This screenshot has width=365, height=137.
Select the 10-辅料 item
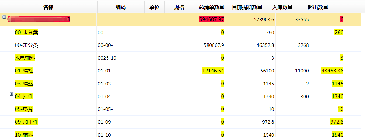click(x=24, y=134)
